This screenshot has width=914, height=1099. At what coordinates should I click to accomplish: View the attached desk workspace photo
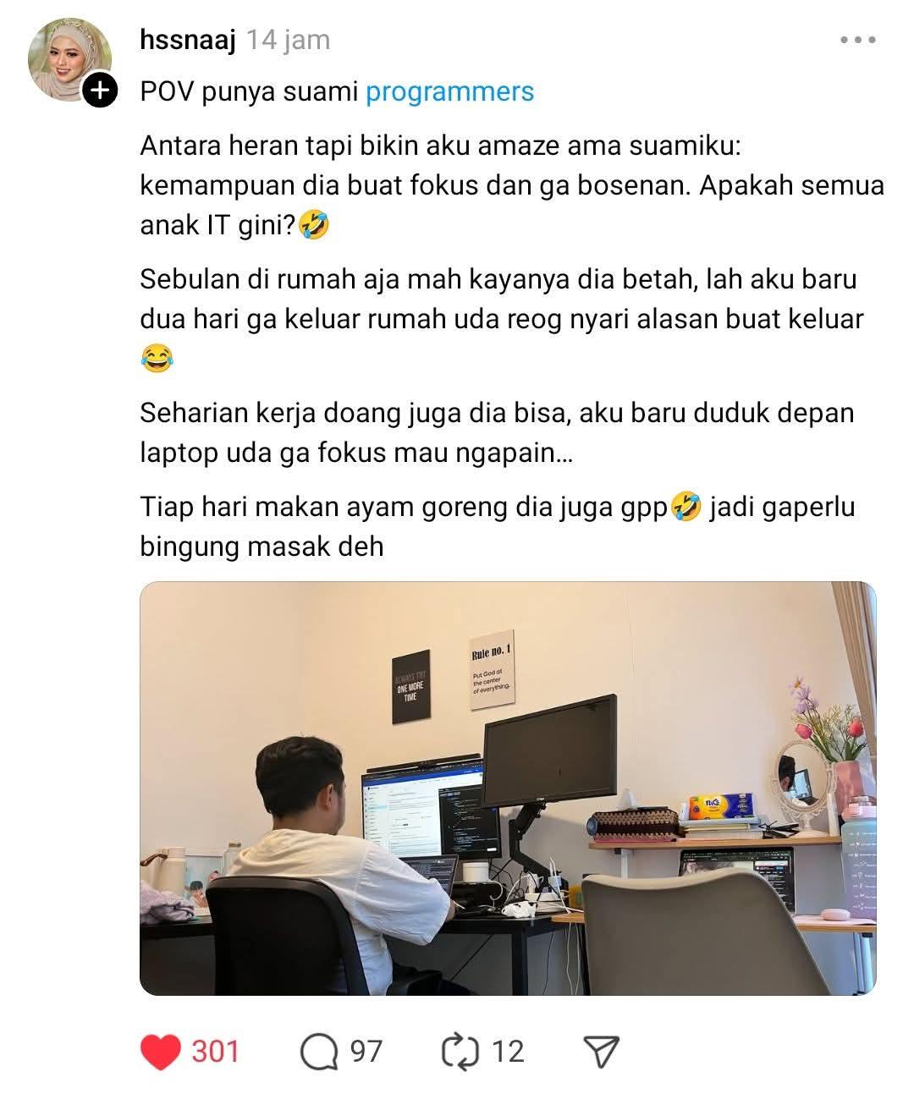(508, 789)
